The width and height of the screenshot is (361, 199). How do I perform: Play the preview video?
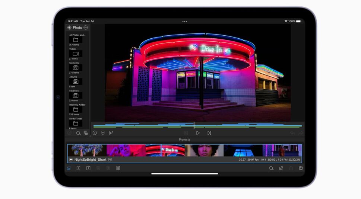coord(198,133)
